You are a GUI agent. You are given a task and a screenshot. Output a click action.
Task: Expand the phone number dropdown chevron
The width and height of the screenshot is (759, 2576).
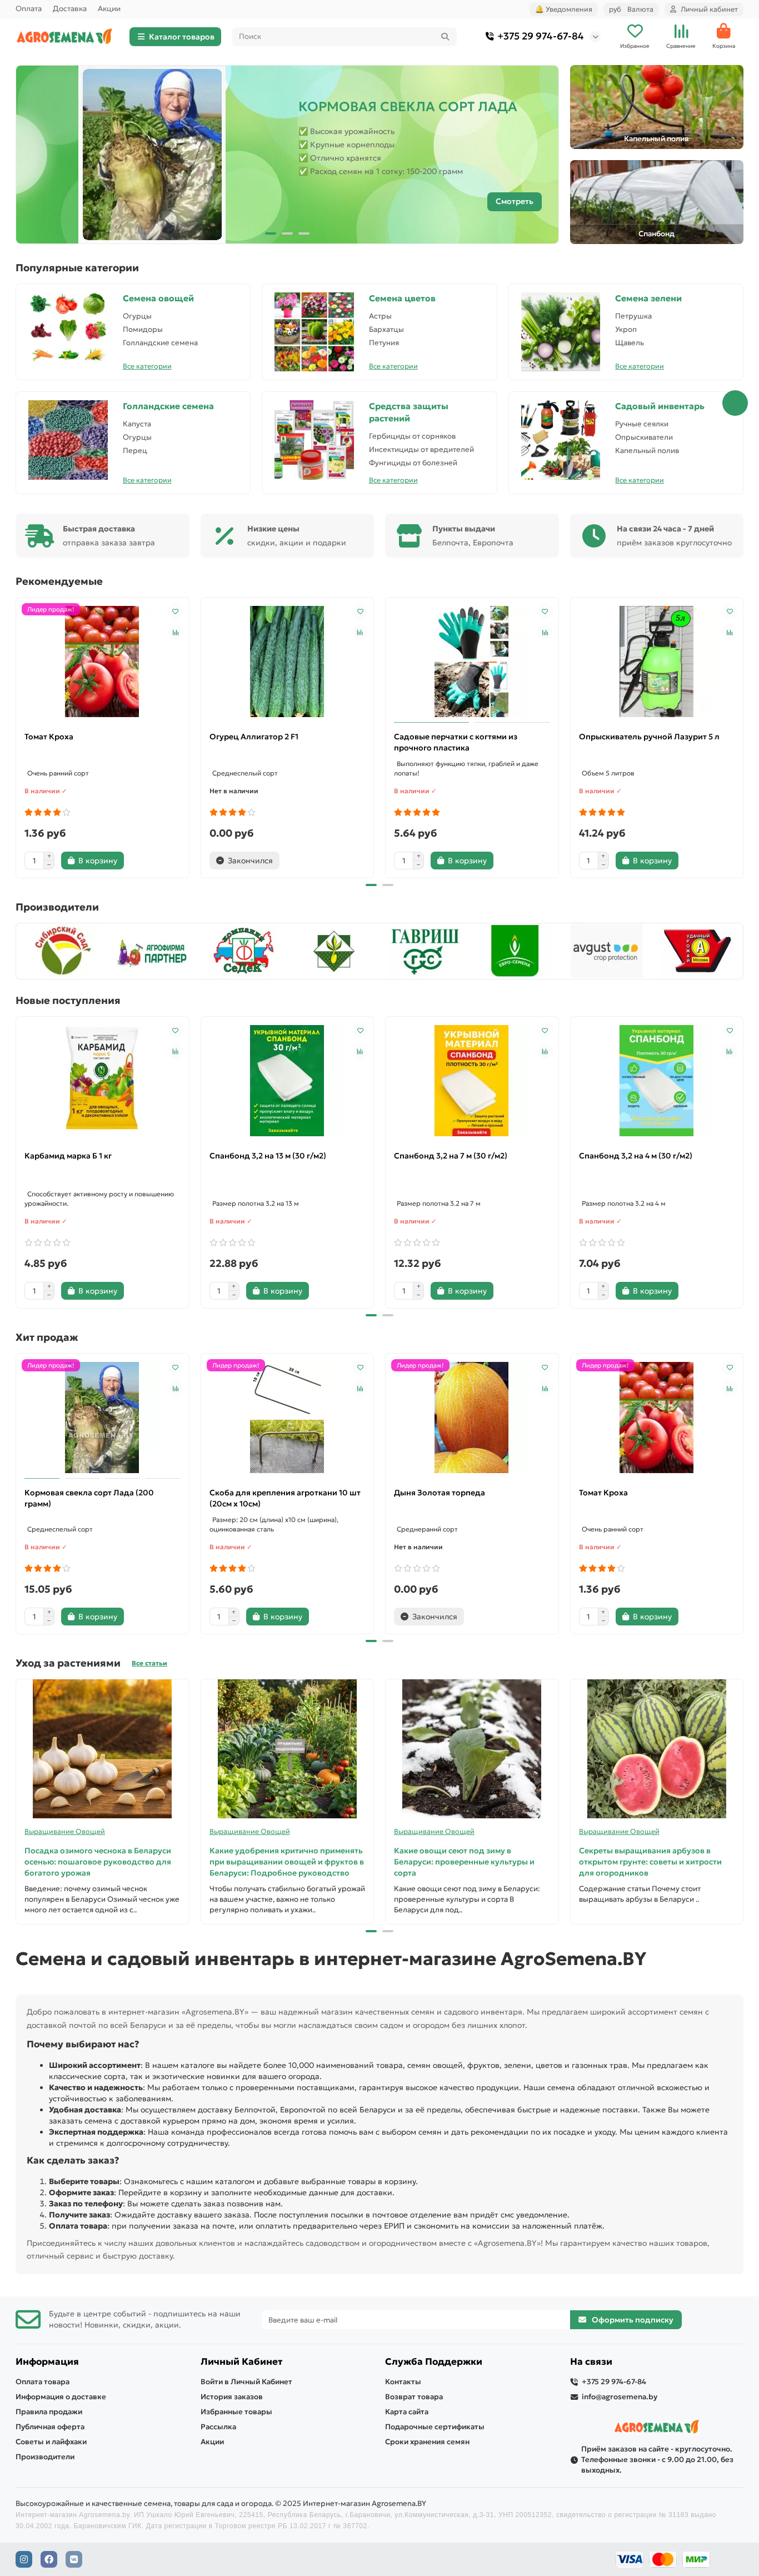596,37
